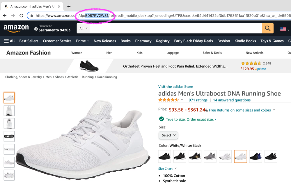Open Early Black Friday Deals
The image size is (291, 184).
tap(194, 41)
